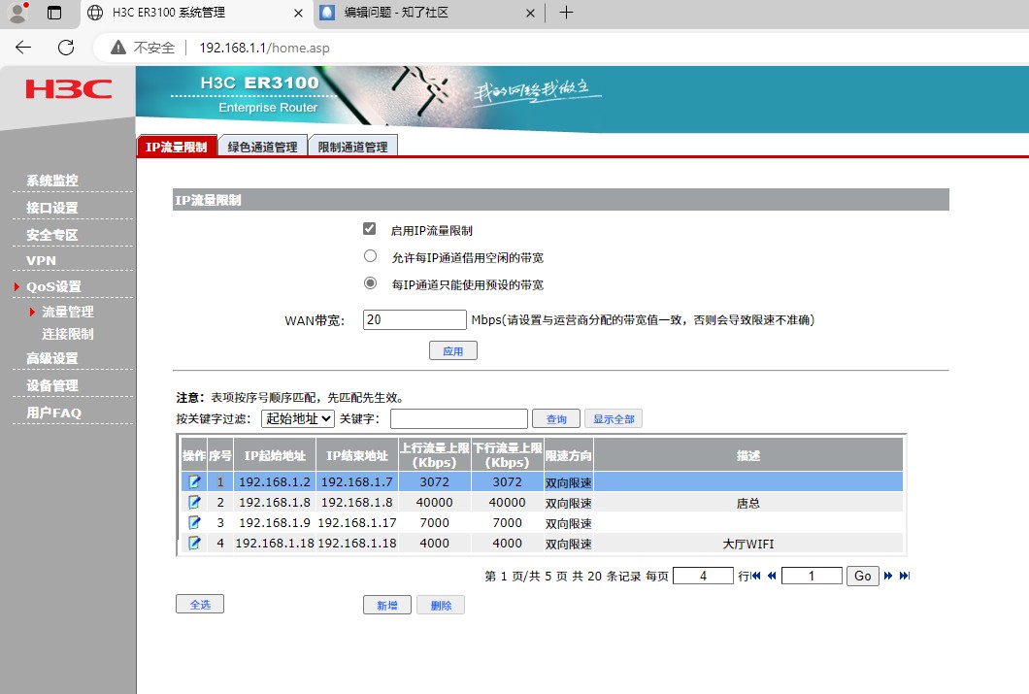This screenshot has height=694, width=1029.
Task: Open 用户FAQ menu
Action: pyautogui.click(x=53, y=413)
